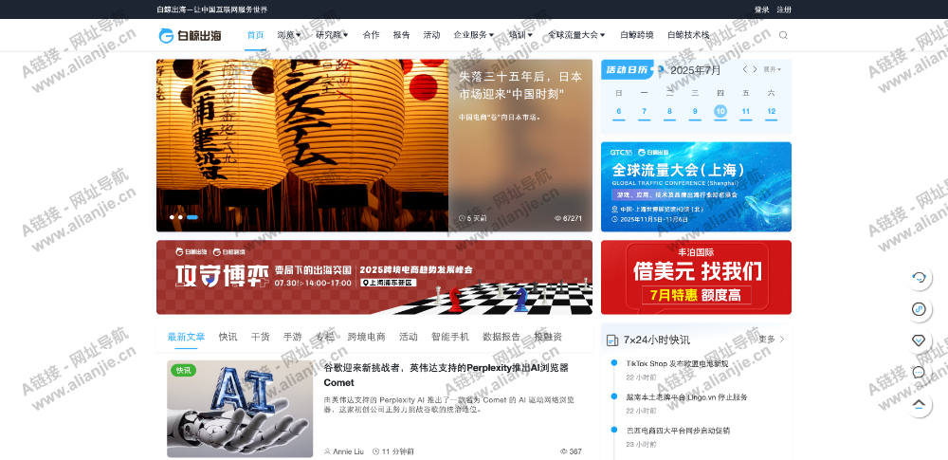Viewport: 948px width, 460px height.
Task: Expand the 研究院 dropdown menu
Action: (x=332, y=35)
